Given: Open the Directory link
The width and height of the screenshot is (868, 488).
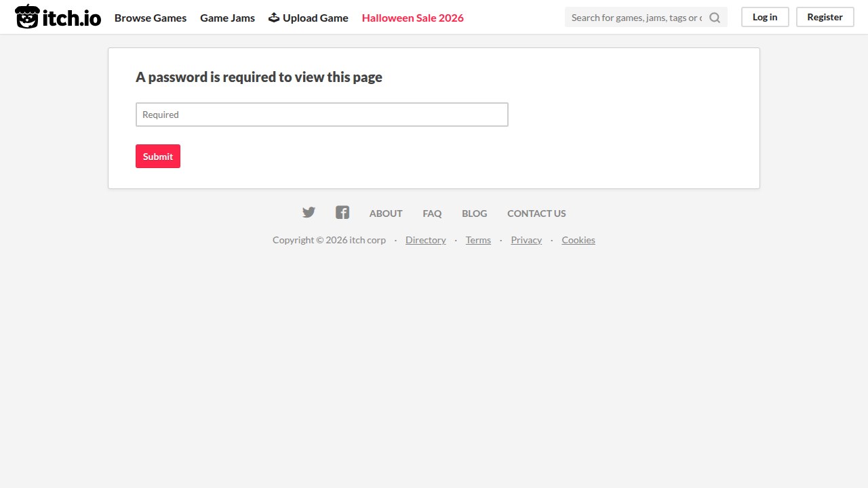Looking at the screenshot, I should [x=426, y=240].
